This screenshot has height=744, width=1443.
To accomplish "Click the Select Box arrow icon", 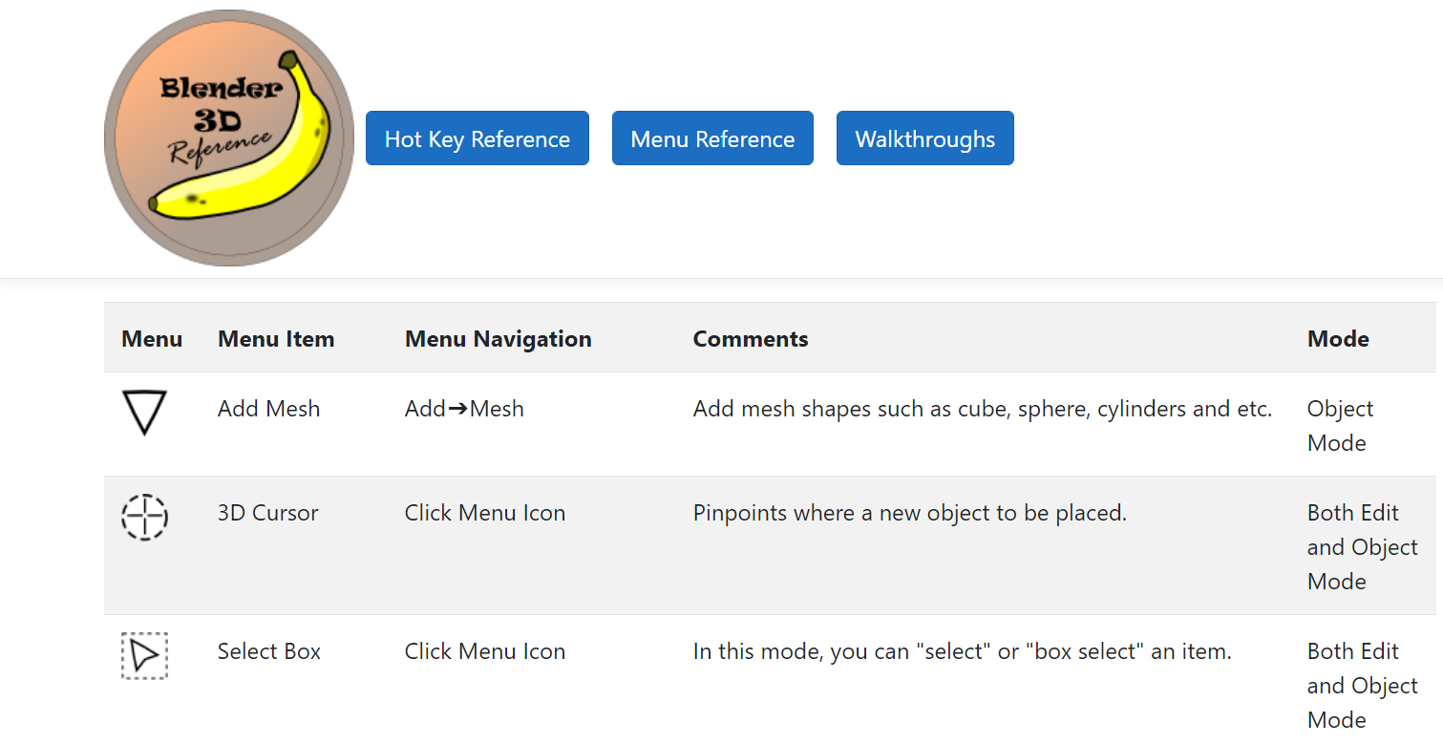I will tap(144, 656).
